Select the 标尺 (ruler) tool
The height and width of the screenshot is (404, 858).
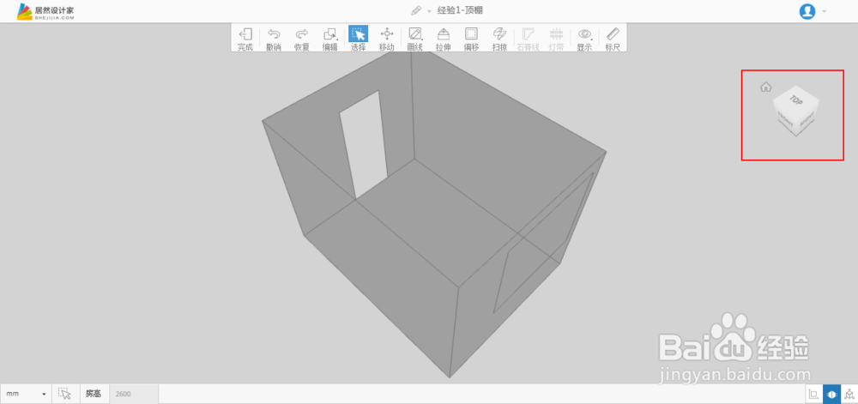click(613, 39)
